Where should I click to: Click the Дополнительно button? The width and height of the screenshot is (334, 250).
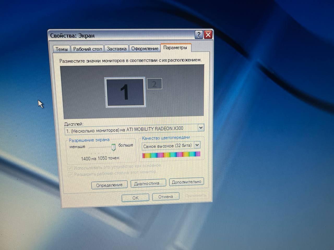(x=186, y=182)
